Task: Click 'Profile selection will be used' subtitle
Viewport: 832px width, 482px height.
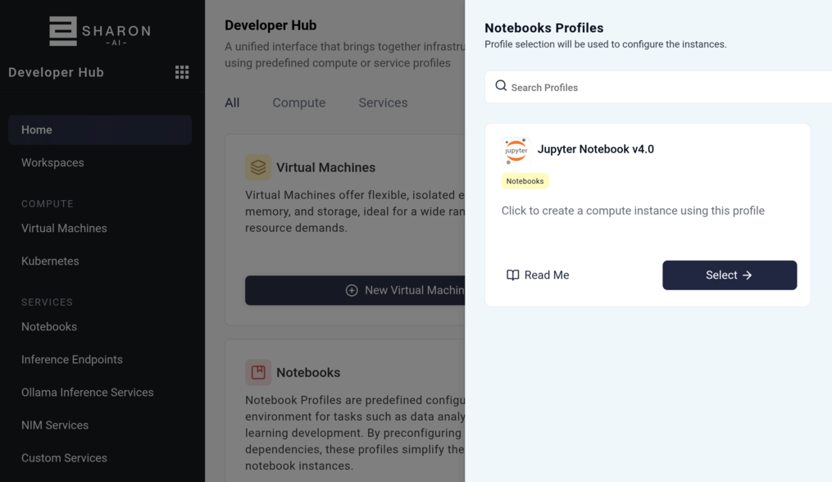Action: 606,44
